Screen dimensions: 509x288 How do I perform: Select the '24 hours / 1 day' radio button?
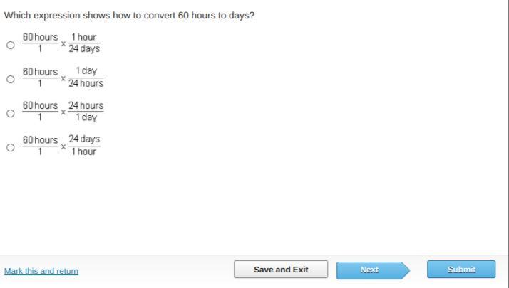[x=10, y=113]
